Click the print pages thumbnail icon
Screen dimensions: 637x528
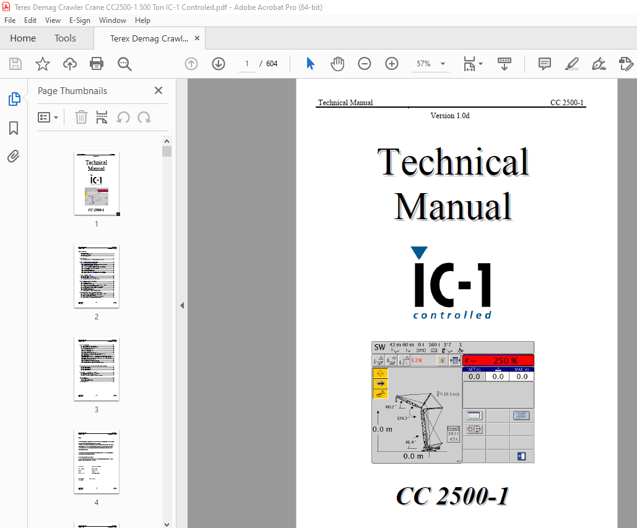(102, 118)
